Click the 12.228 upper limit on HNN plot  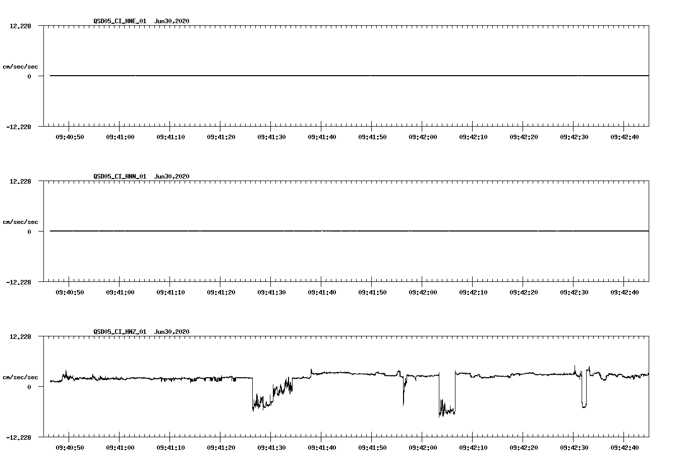coord(20,181)
